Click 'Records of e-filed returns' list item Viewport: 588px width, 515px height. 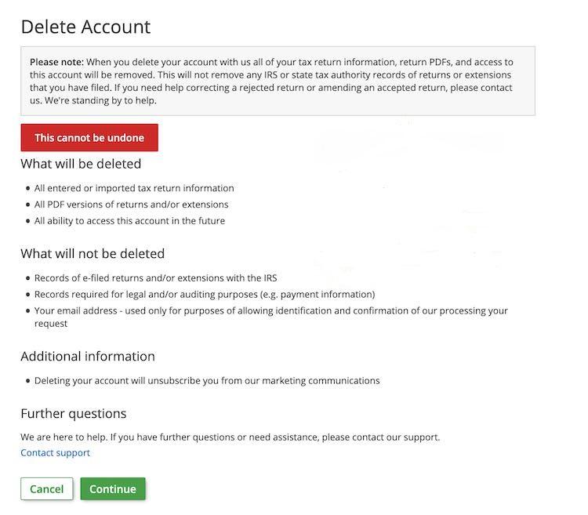[x=155, y=277]
